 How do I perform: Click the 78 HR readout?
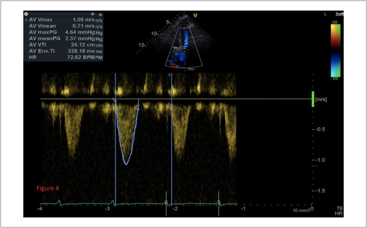click(x=339, y=210)
